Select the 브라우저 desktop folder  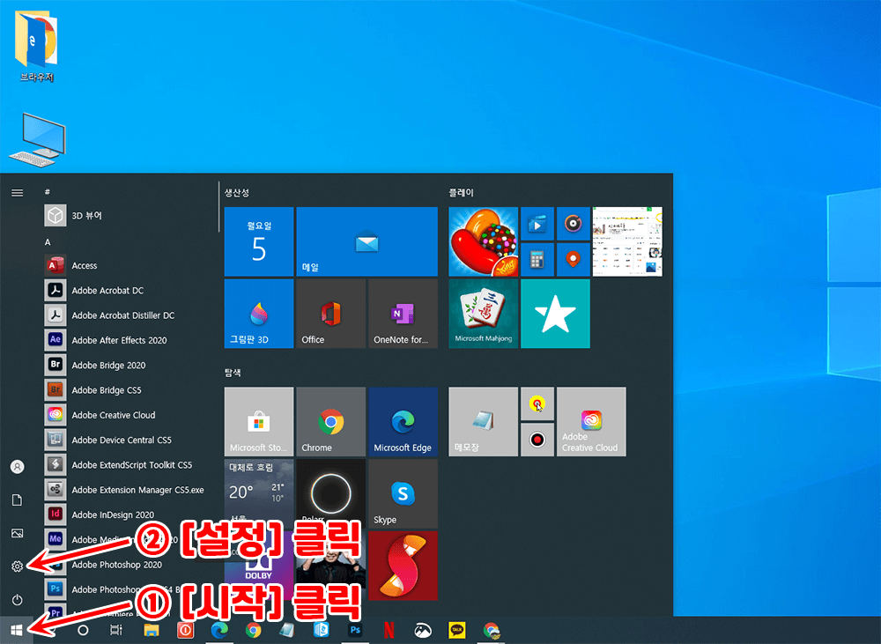click(36, 46)
